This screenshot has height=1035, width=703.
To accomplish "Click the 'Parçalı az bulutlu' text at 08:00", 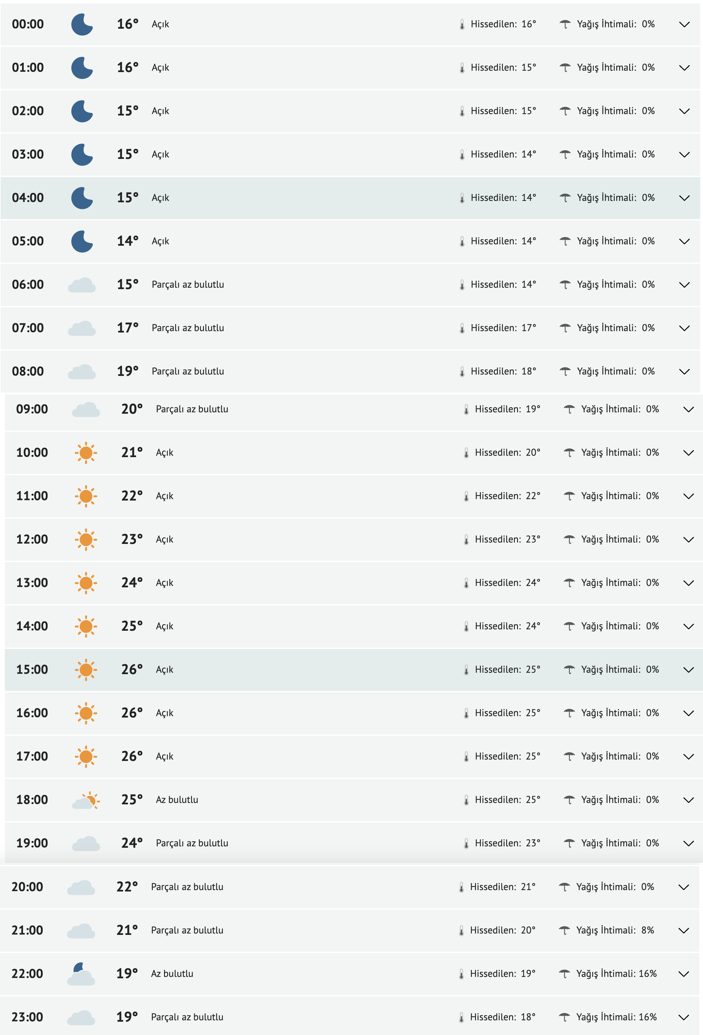I will click(188, 371).
